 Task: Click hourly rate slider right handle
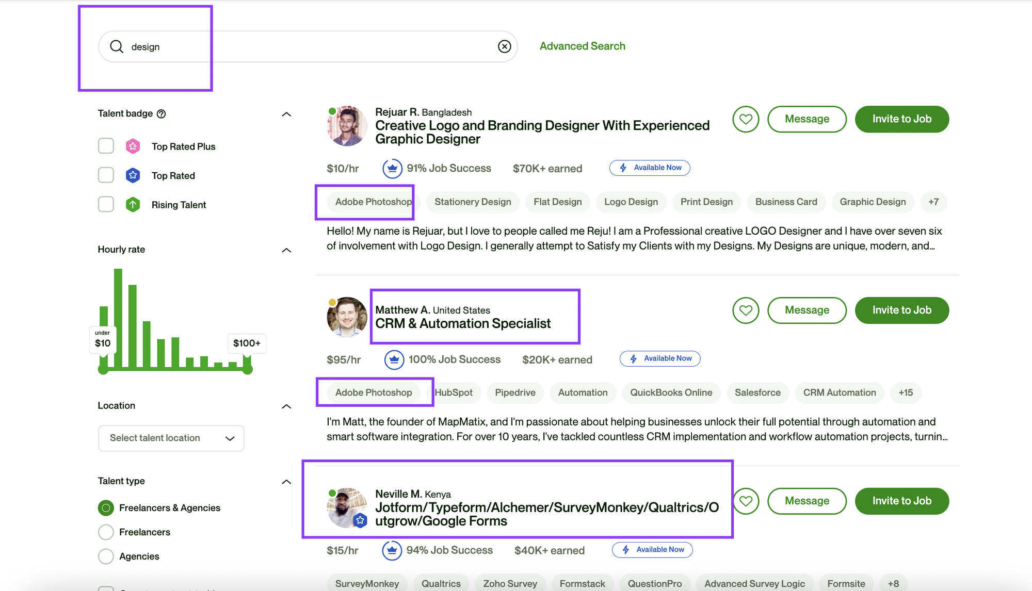point(248,369)
